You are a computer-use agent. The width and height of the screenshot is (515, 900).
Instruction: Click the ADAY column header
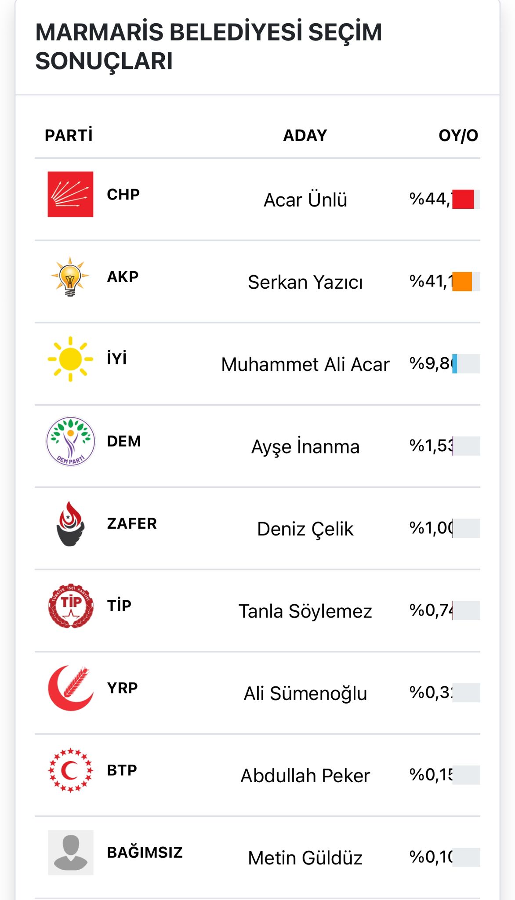[305, 135]
